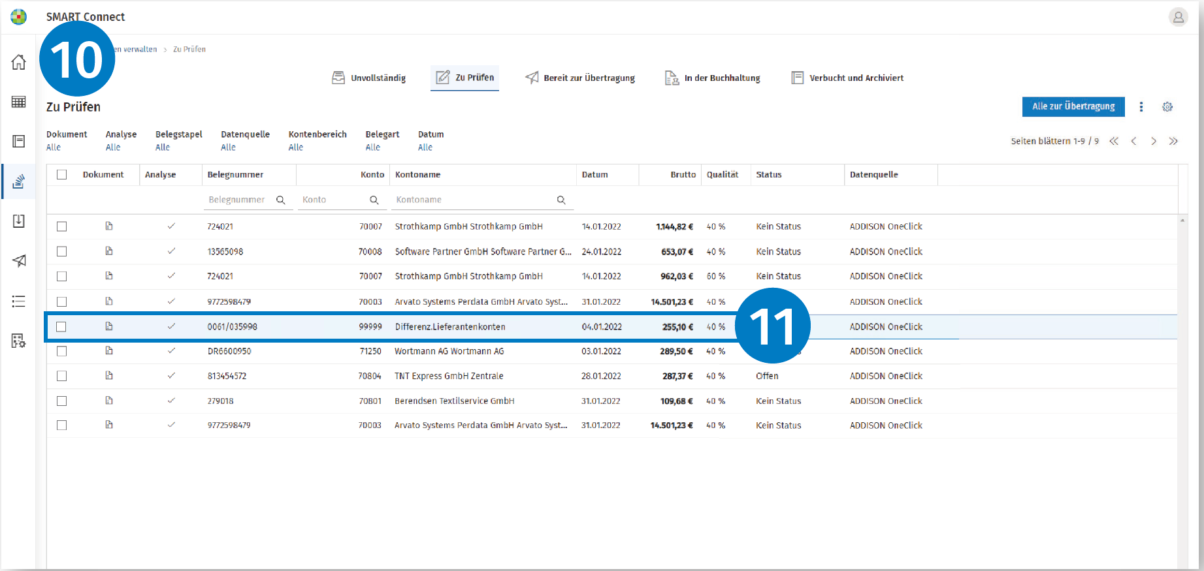This screenshot has width=1204, height=571.
Task: Expand the Datum filter
Action: [x=431, y=141]
